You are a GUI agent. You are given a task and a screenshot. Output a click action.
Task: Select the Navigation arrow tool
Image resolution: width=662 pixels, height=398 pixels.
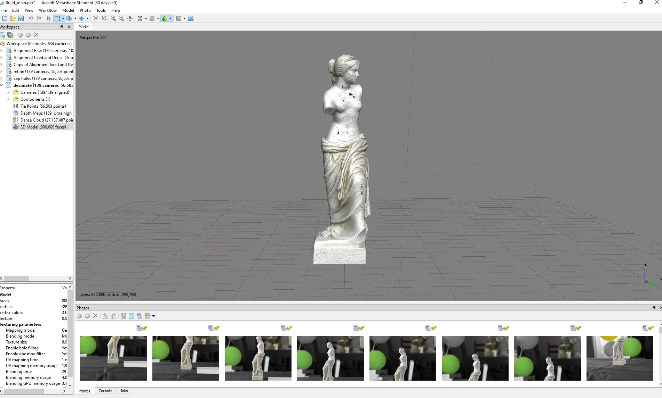49,18
